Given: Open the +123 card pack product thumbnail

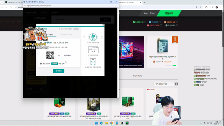Looking at the screenshot, I should (x=93, y=104).
